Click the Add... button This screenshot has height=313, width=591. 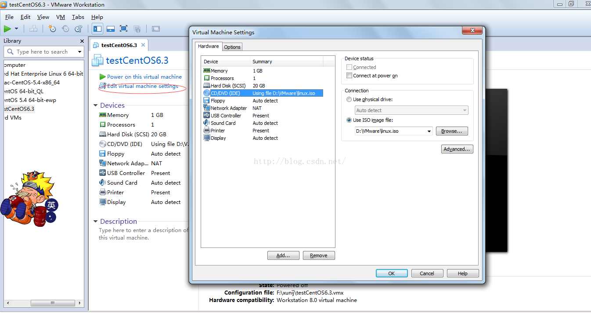click(283, 255)
